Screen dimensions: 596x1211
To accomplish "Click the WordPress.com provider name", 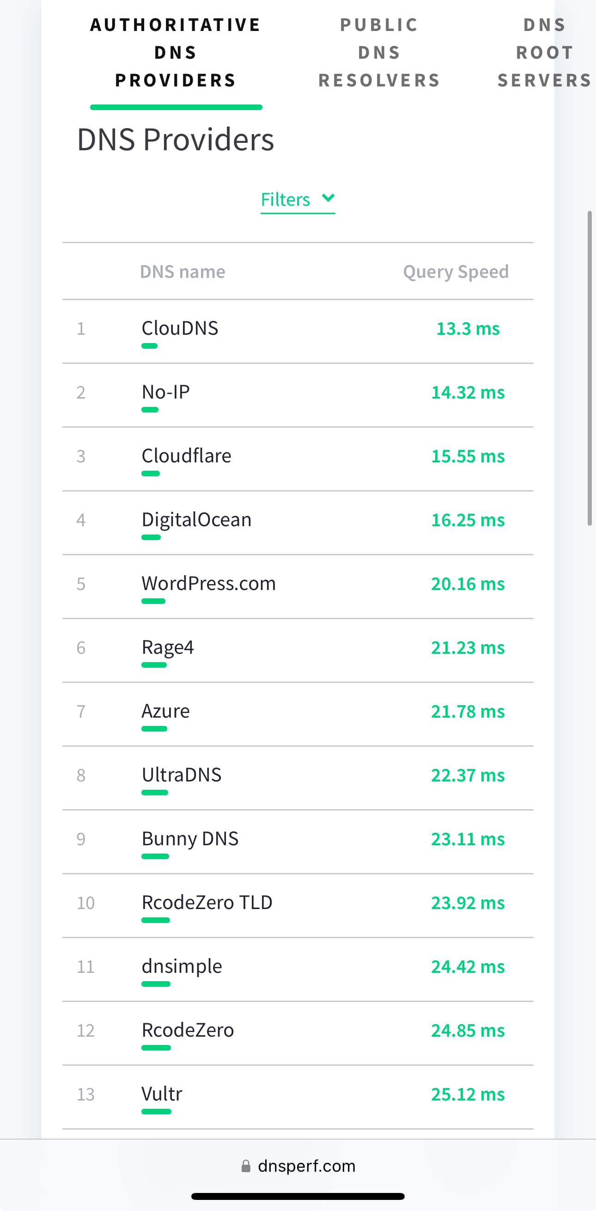I will click(208, 584).
